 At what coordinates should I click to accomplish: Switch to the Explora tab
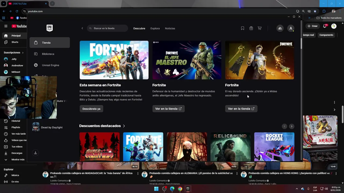coord(155,28)
